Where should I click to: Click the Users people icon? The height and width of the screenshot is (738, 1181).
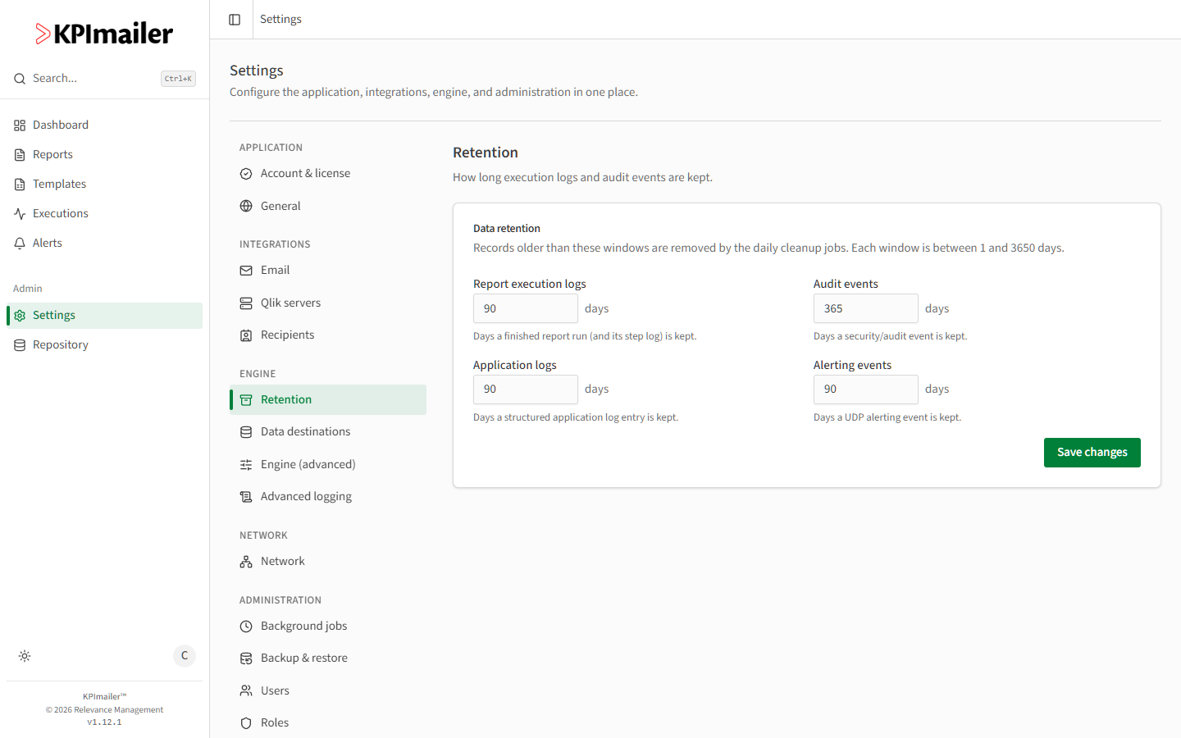coord(246,690)
